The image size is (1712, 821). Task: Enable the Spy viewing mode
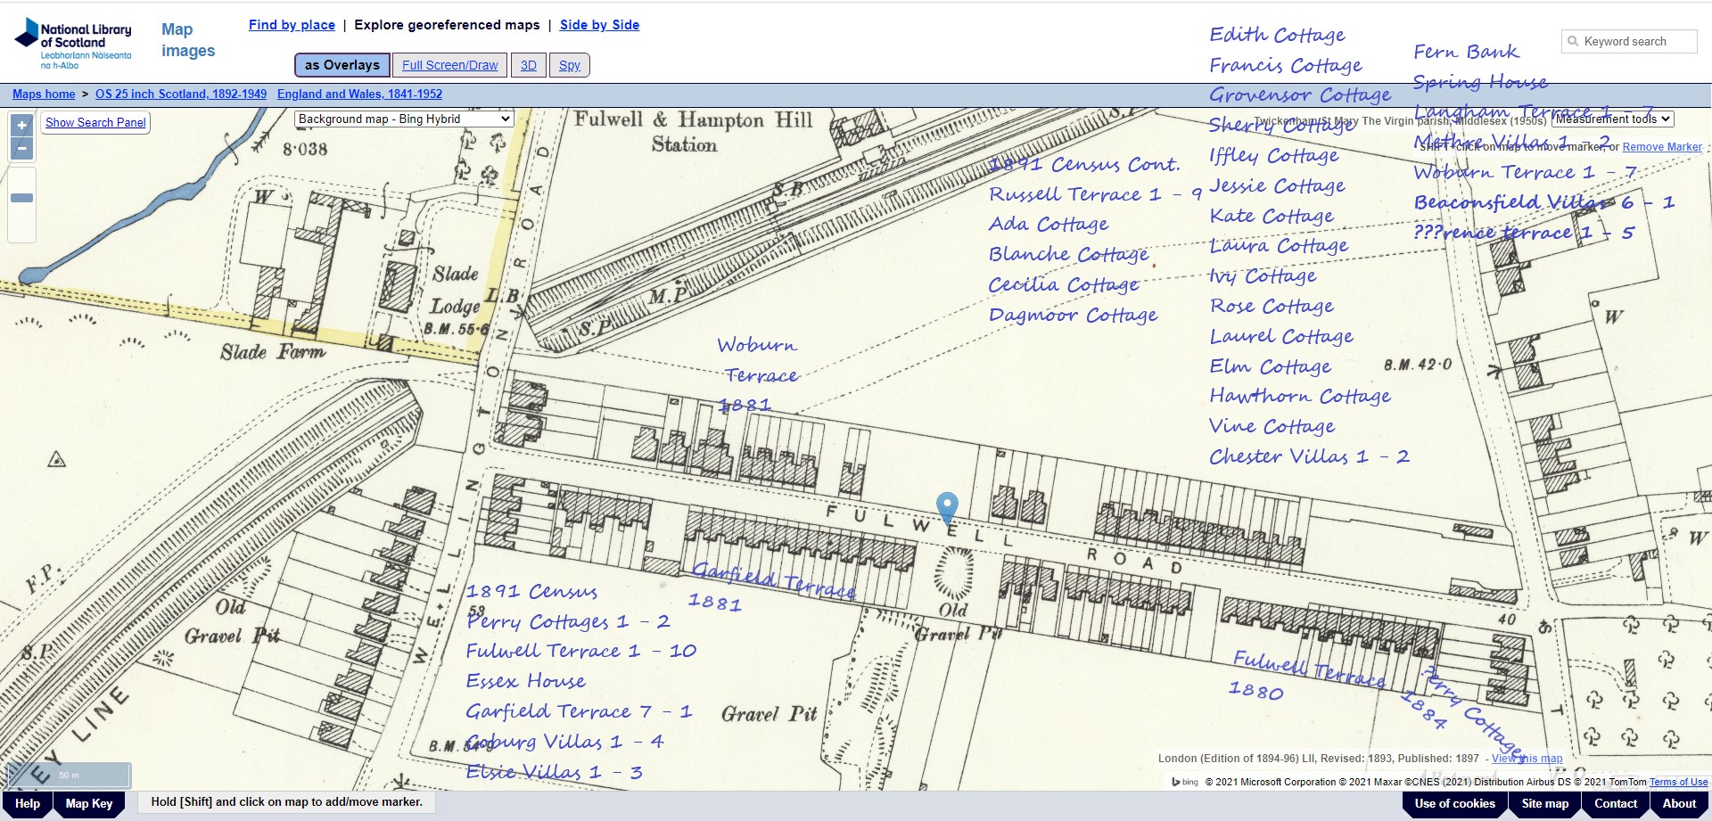pos(570,64)
